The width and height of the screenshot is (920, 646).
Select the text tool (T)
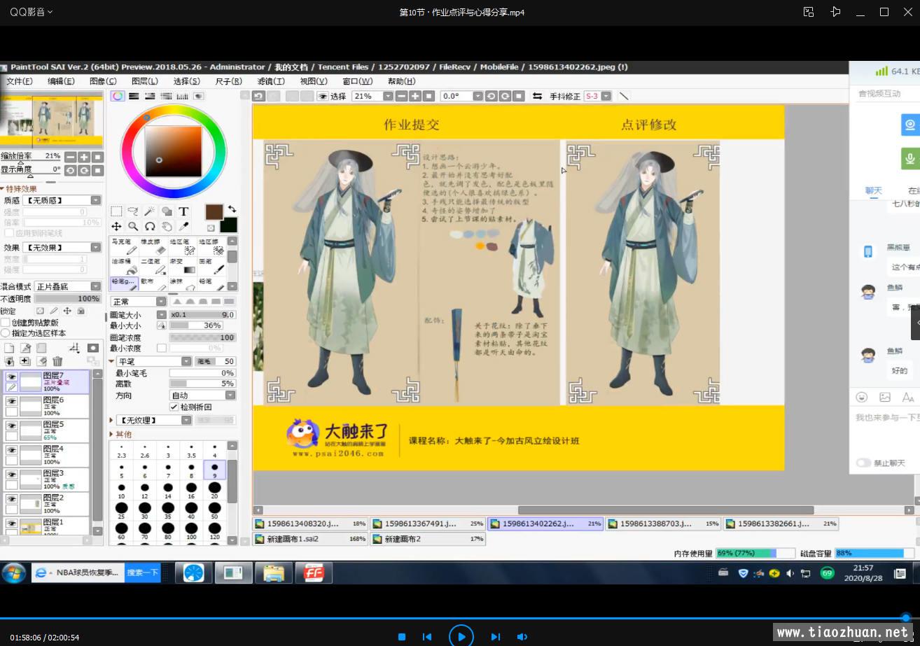click(183, 211)
